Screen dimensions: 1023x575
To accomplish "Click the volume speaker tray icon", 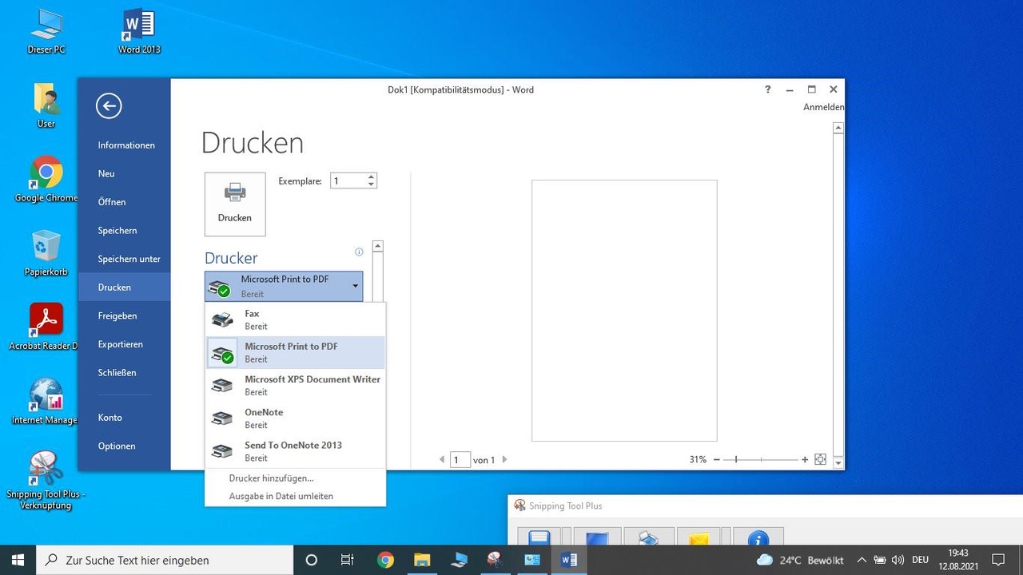I will point(898,560).
